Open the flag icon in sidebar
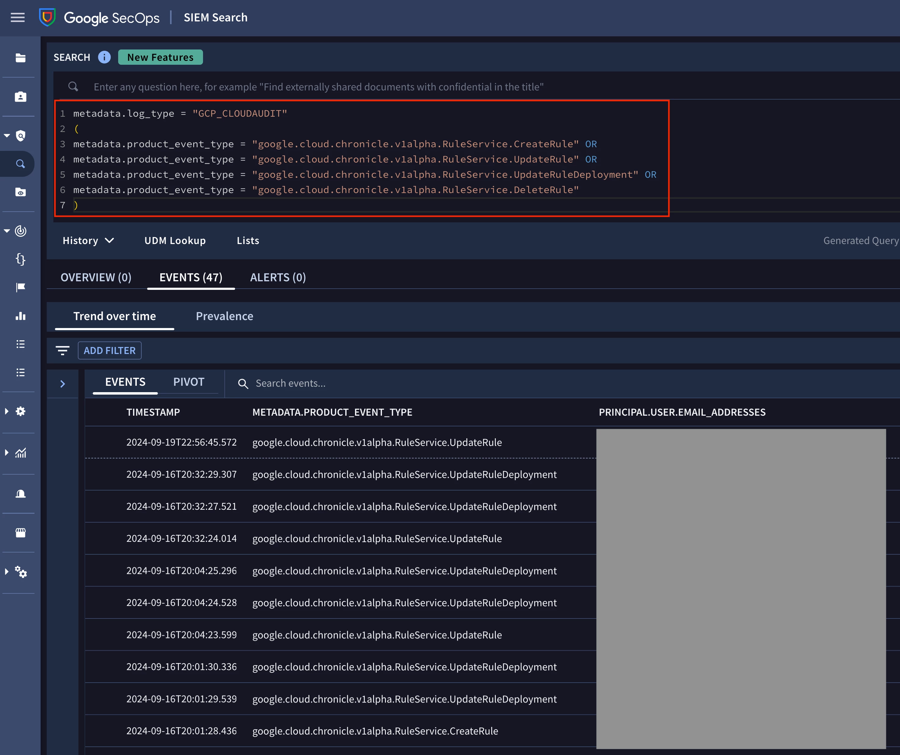900x755 pixels. coord(20,287)
